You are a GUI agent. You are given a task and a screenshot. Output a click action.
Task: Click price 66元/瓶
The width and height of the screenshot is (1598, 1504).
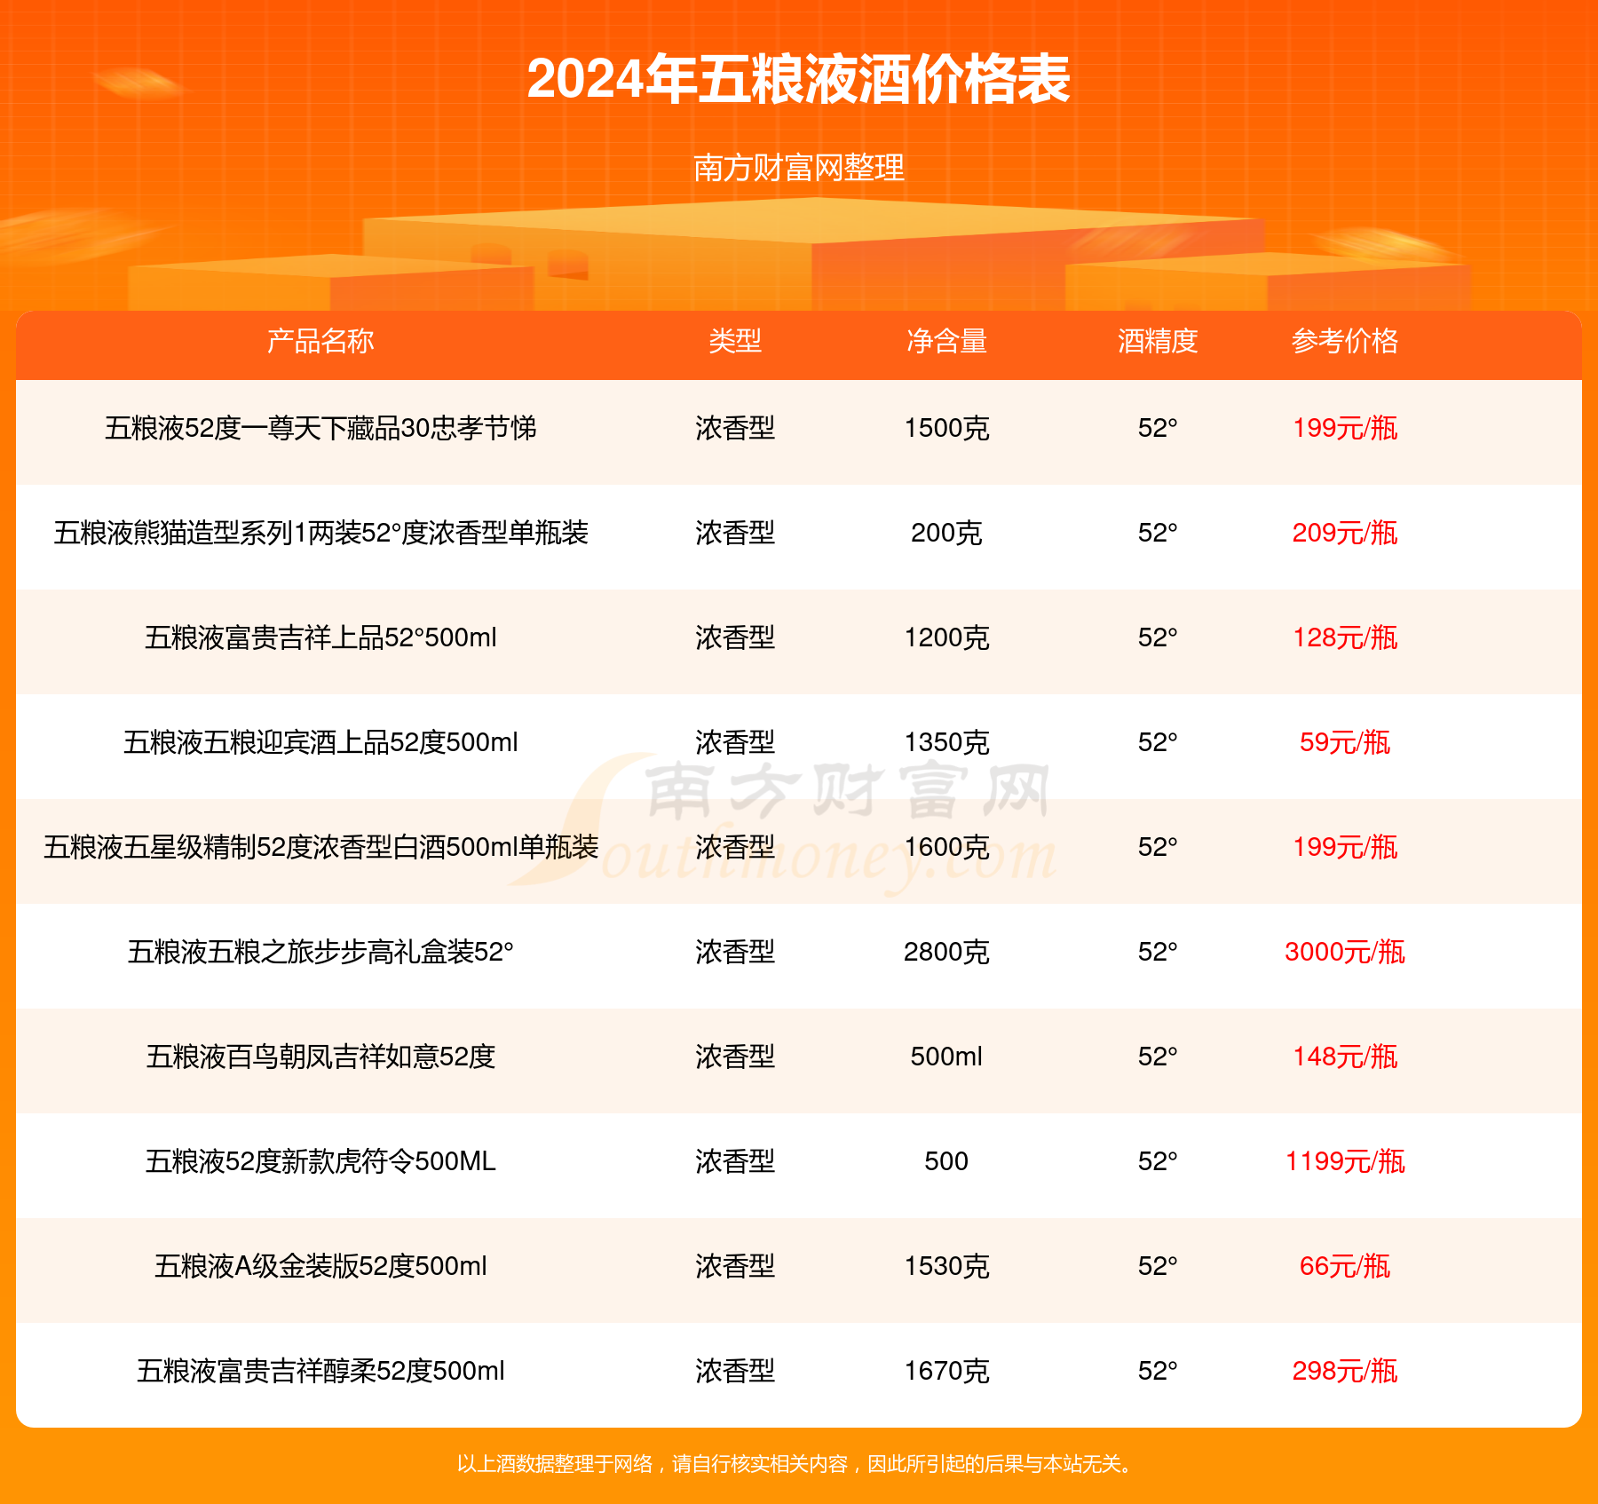[1345, 1266]
